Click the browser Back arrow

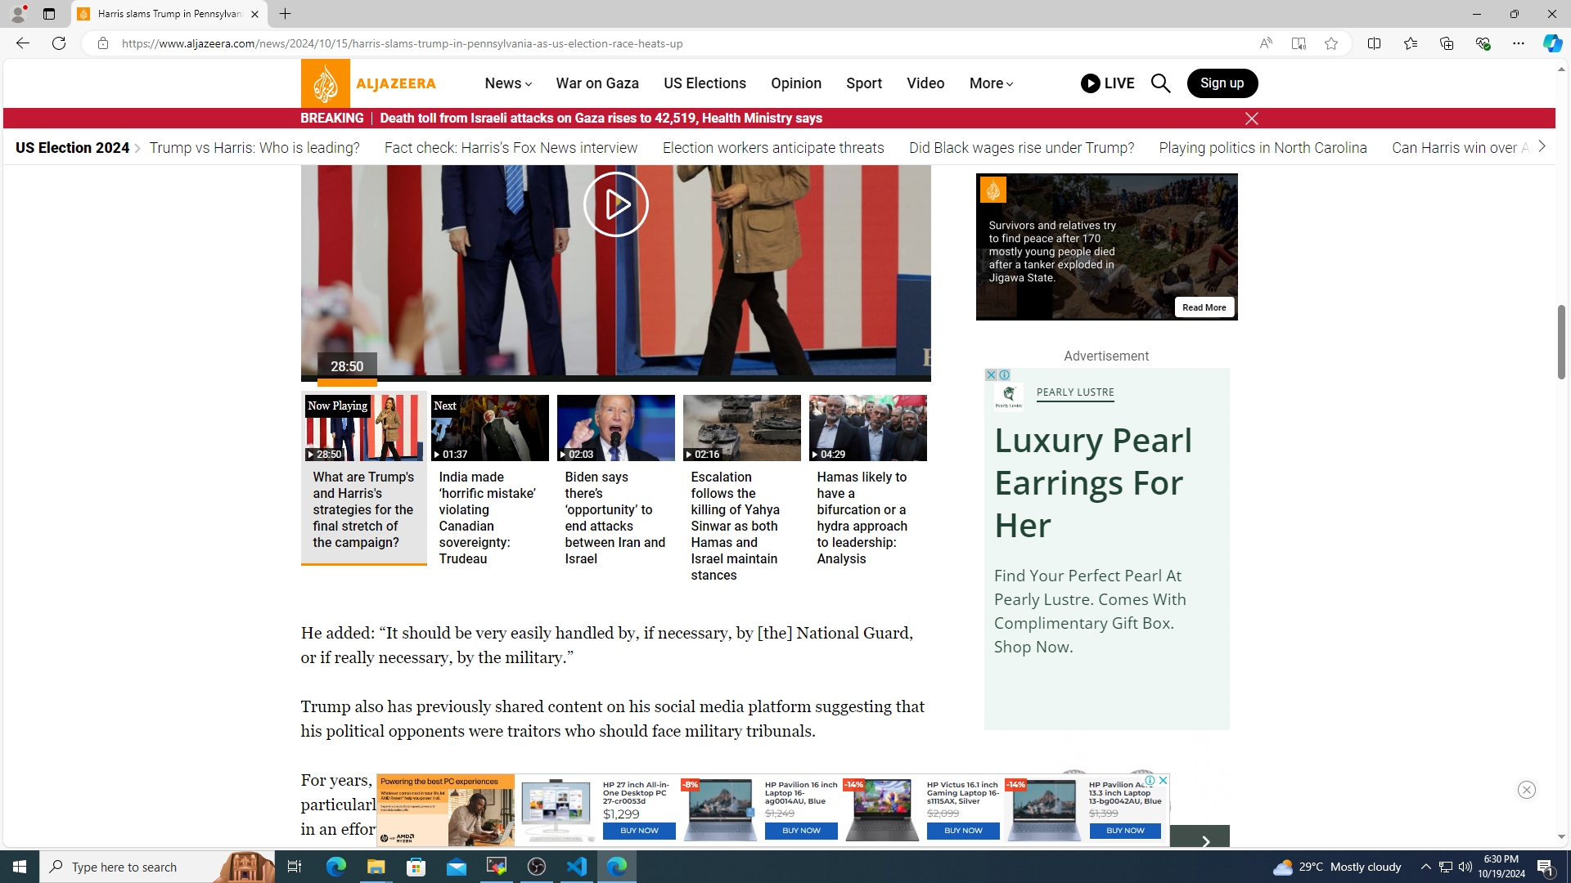[x=22, y=43]
